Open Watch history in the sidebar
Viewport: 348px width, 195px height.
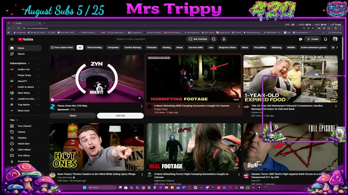pyautogui.click(x=24, y=132)
